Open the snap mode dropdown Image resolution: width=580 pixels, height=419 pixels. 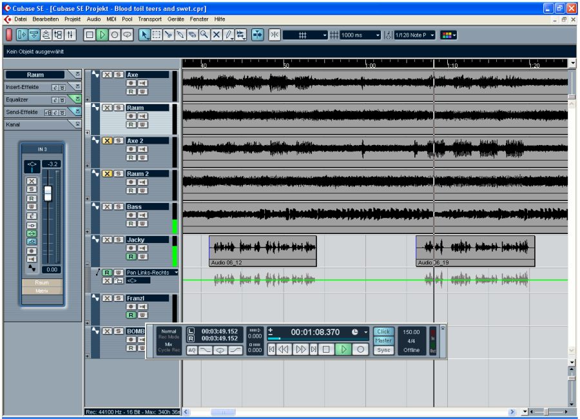point(305,35)
